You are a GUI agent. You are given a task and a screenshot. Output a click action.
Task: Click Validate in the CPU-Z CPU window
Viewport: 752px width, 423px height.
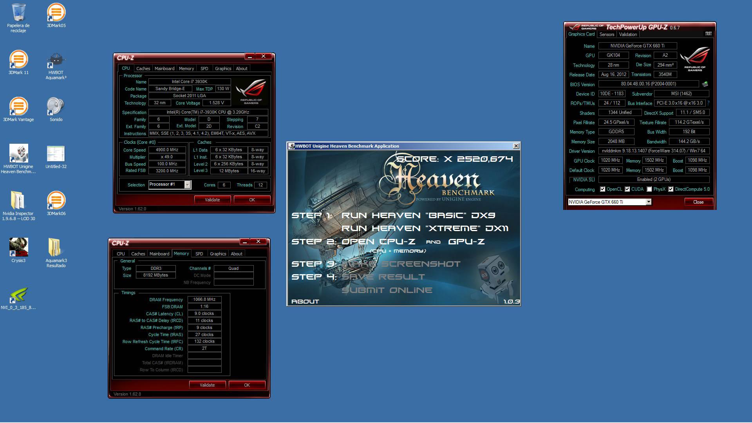point(212,200)
